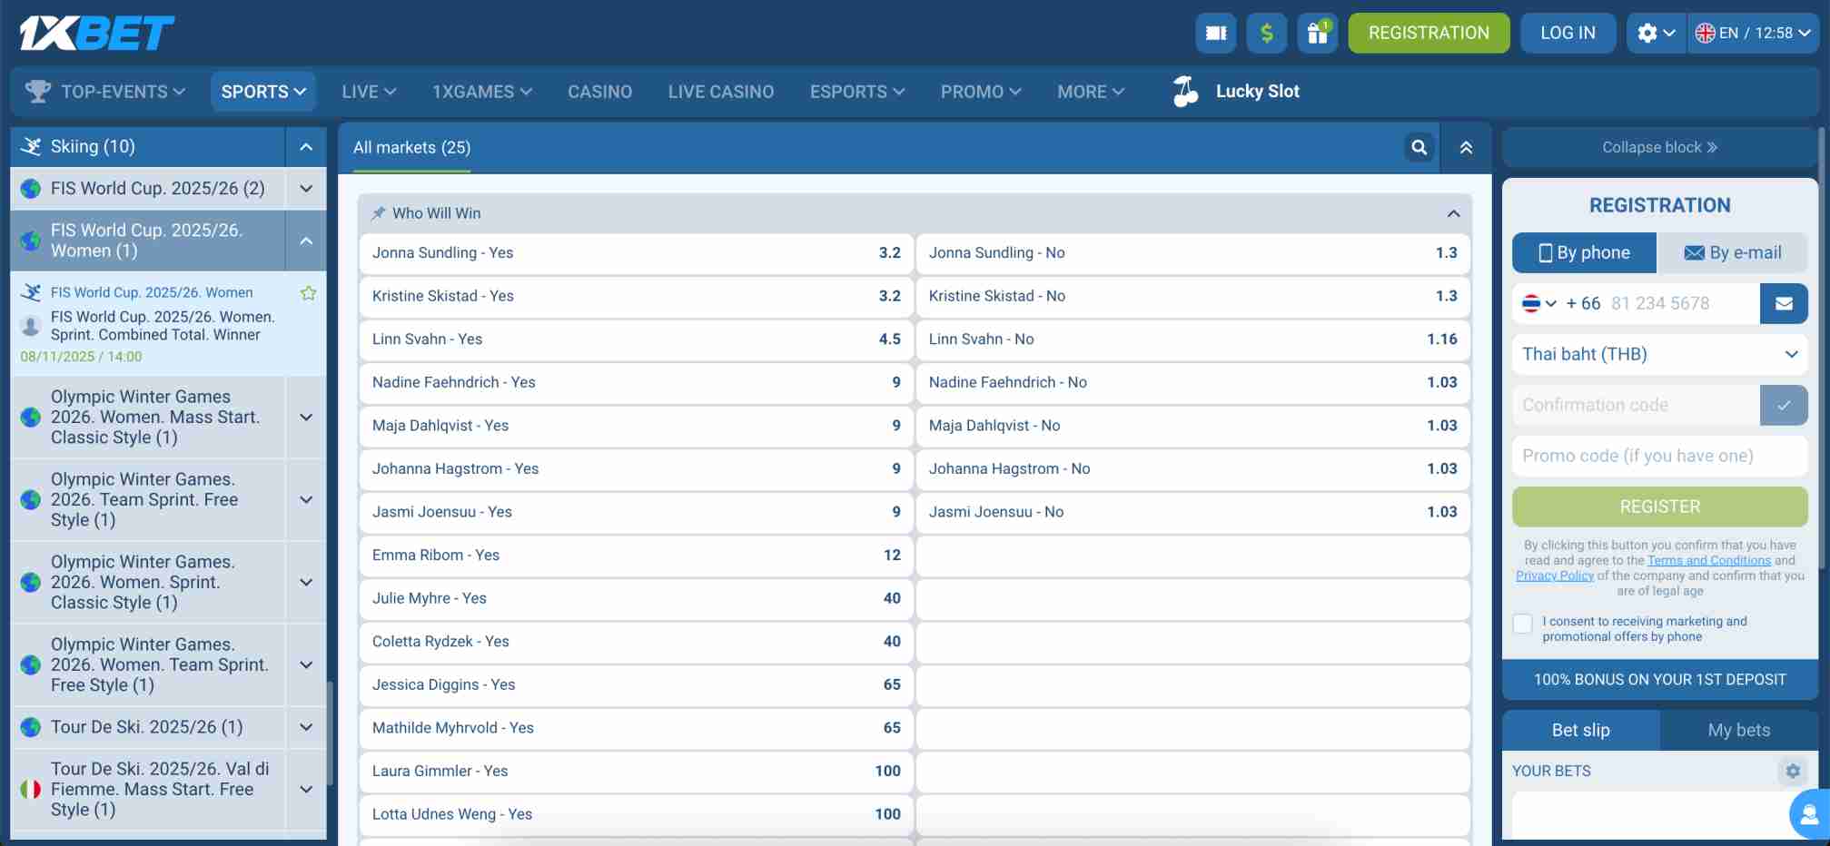Expand FIS World Cup 2025/26 (2)
This screenshot has width=1830, height=846.
click(x=306, y=188)
